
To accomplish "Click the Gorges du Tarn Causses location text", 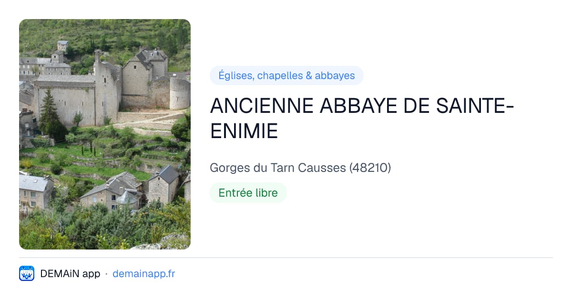I will (278, 168).
